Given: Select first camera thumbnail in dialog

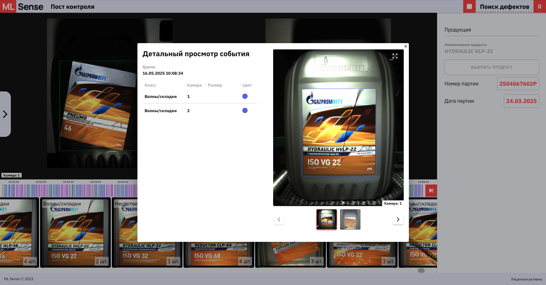Looking at the screenshot, I should (327, 219).
